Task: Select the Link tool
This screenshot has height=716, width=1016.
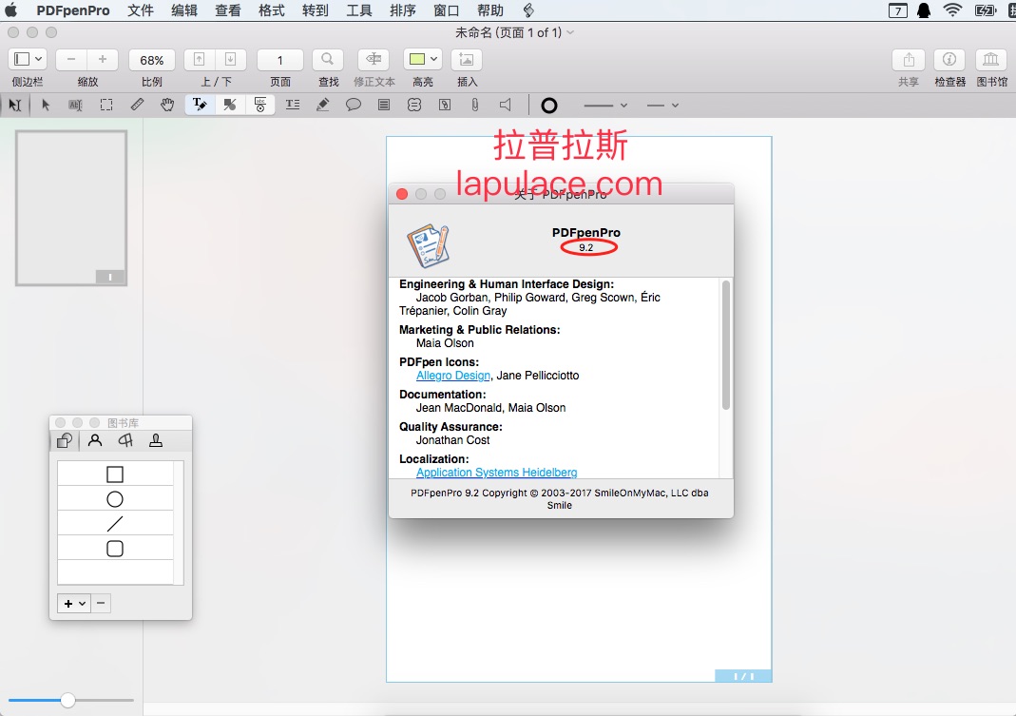Action: click(445, 105)
